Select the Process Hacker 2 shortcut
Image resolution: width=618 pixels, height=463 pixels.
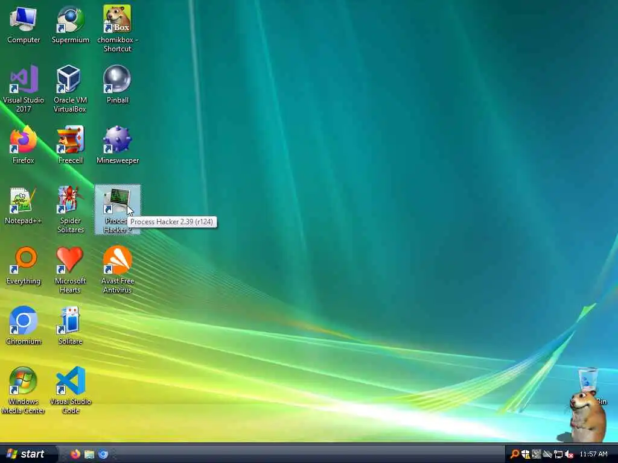pyautogui.click(x=118, y=210)
